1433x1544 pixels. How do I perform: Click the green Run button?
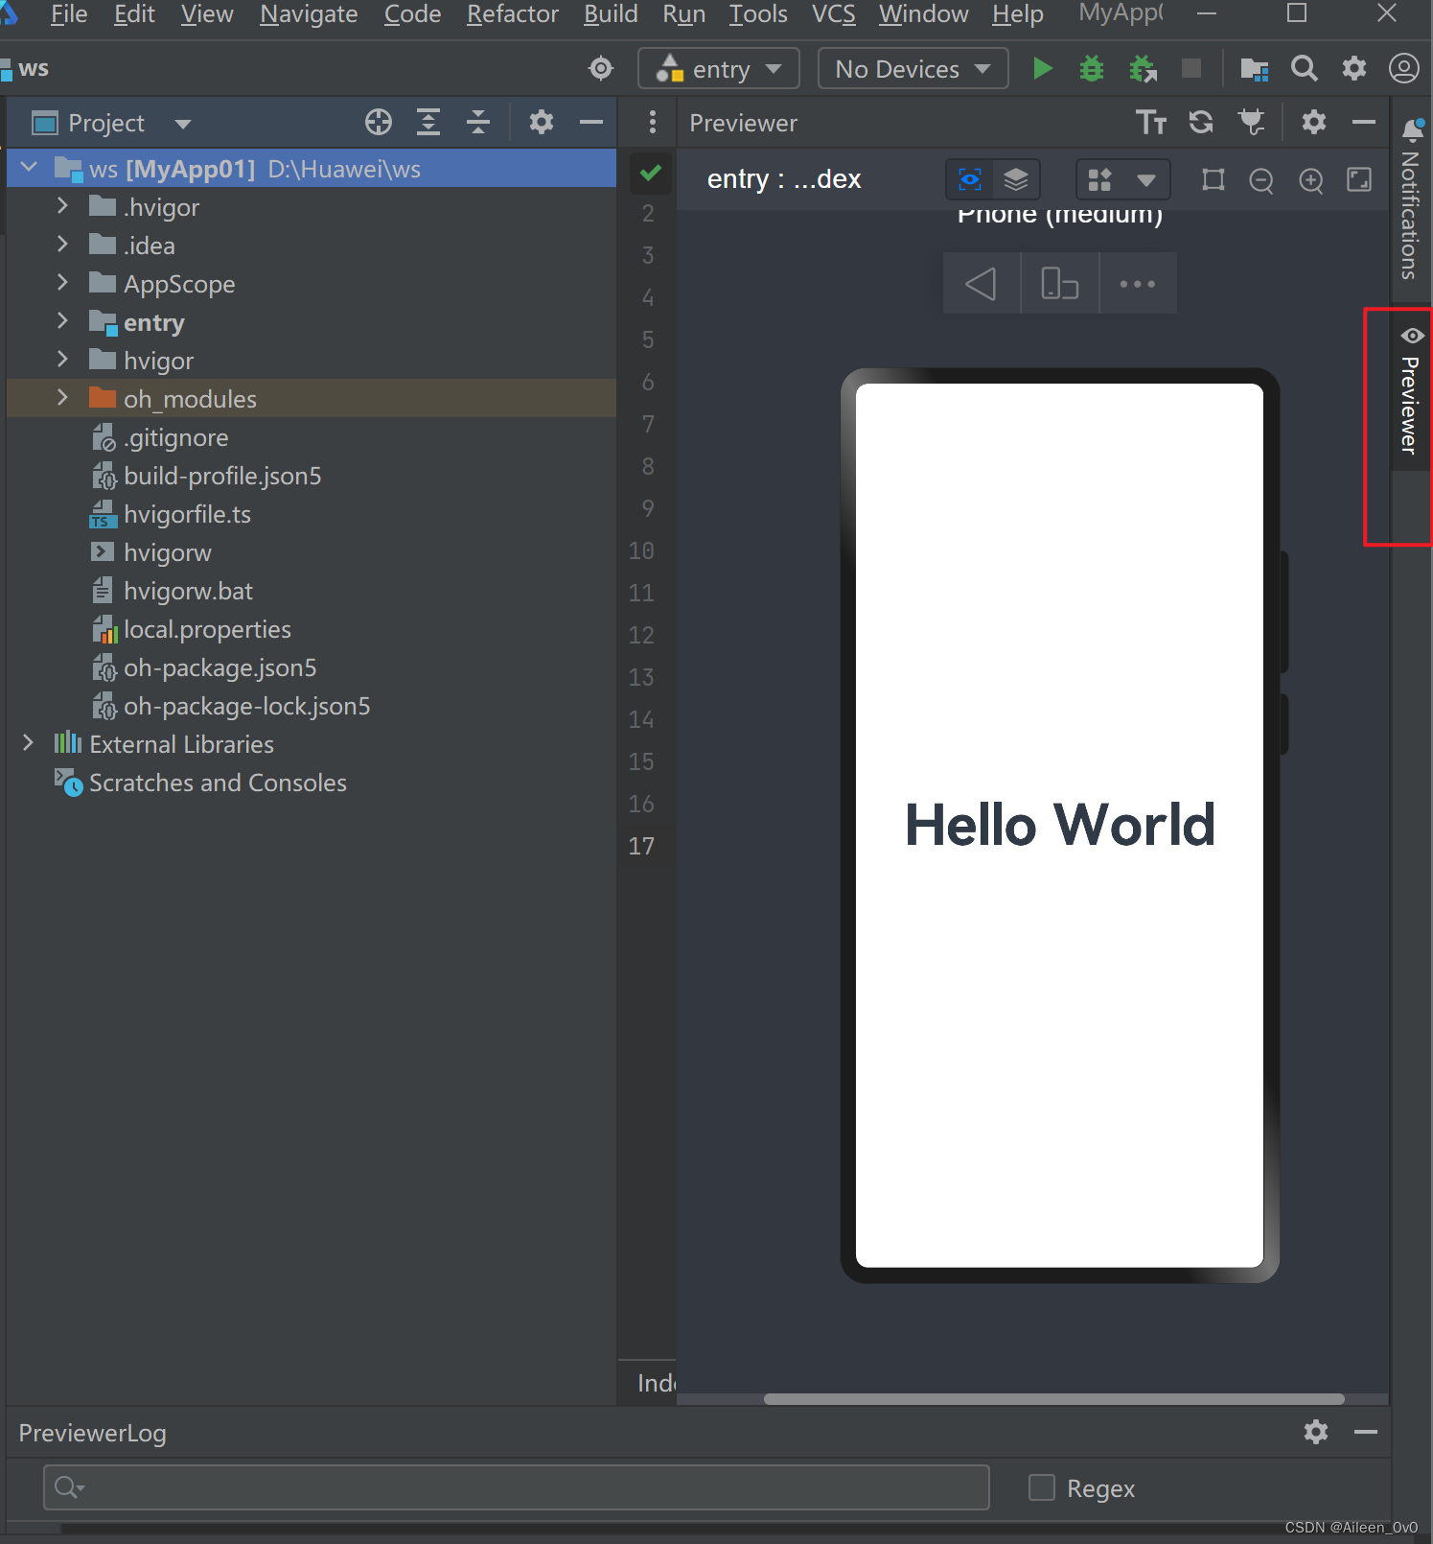tap(1042, 69)
